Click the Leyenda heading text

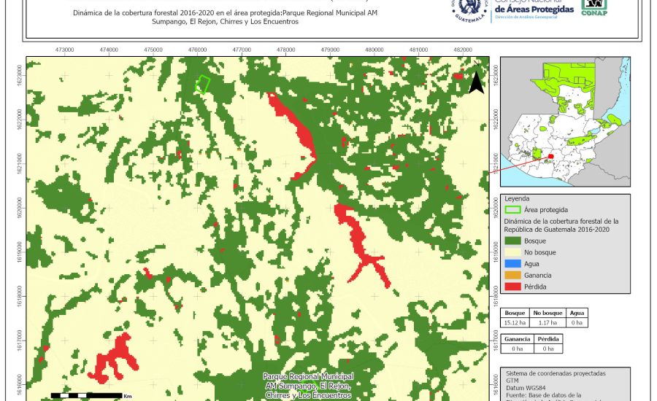pyautogui.click(x=516, y=198)
